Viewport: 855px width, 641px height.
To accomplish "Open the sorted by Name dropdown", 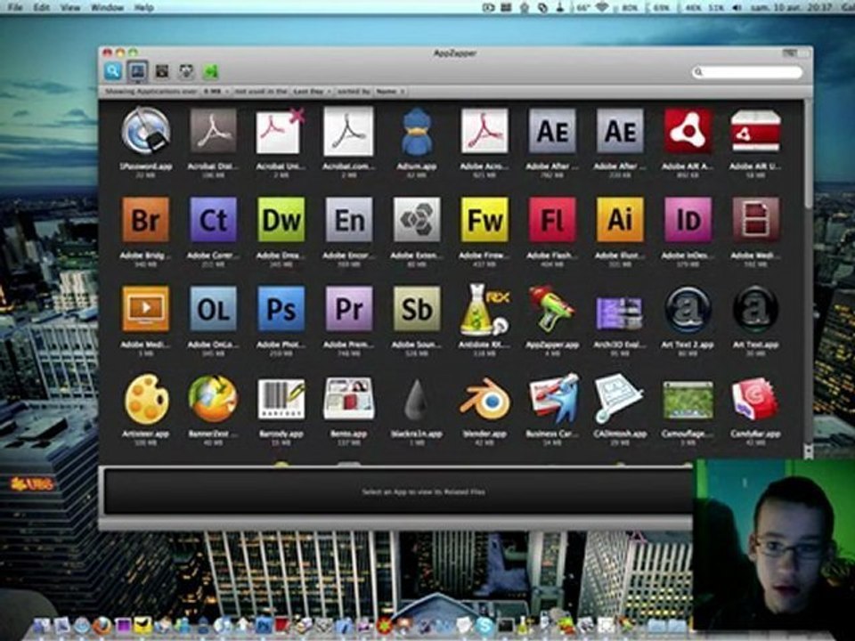I will 389,92.
